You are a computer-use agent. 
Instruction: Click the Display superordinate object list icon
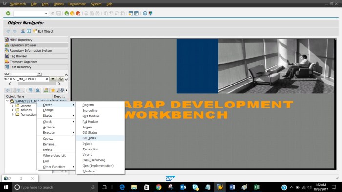tap(46, 90)
